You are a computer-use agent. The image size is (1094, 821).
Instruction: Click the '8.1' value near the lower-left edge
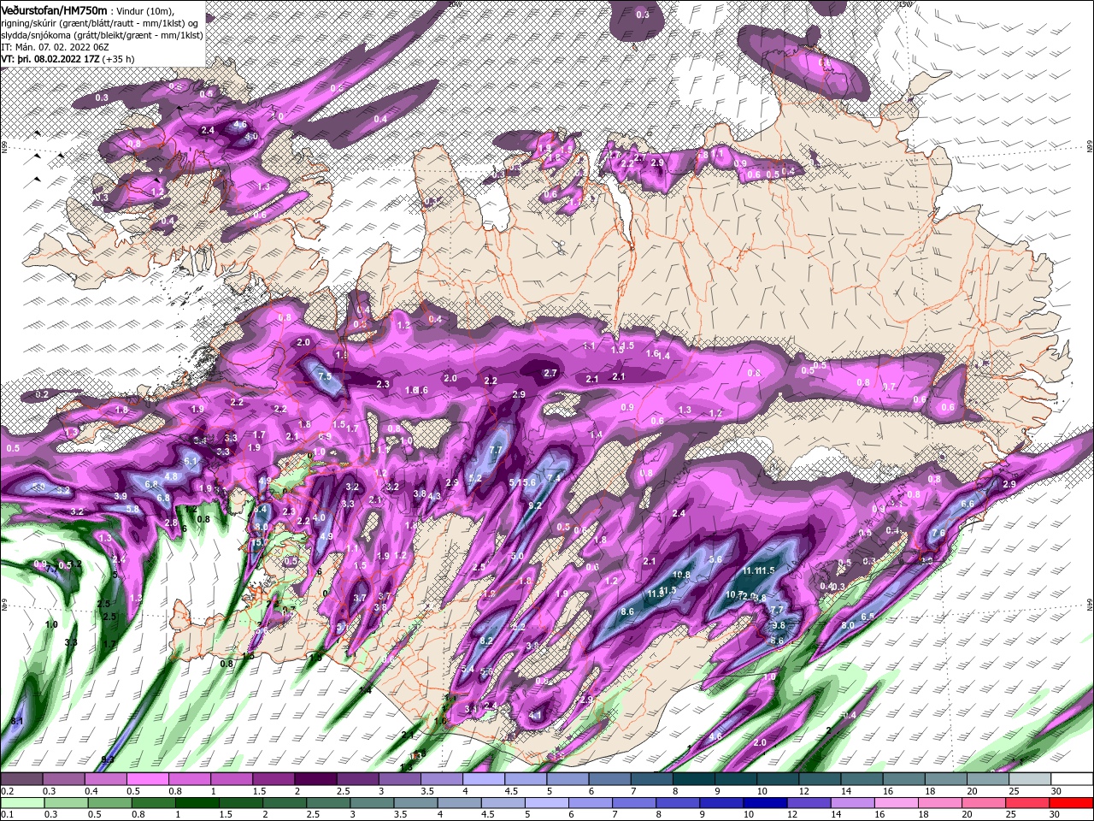17,722
